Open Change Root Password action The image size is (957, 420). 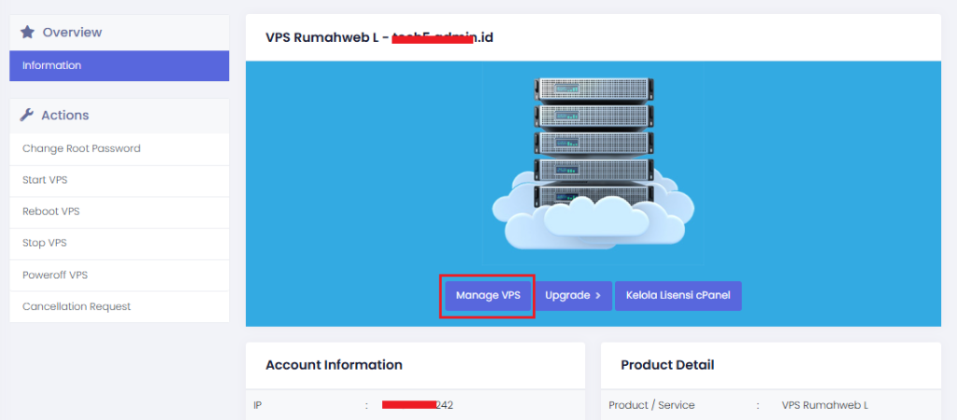(x=119, y=148)
